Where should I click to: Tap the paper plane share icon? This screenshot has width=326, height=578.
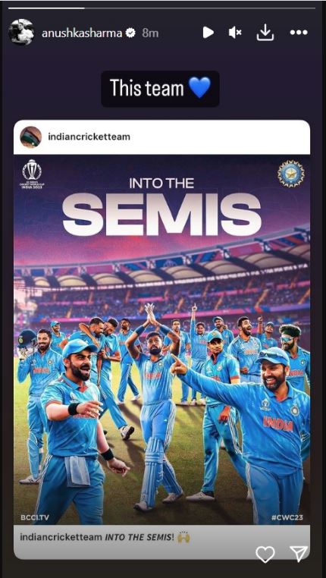click(299, 554)
